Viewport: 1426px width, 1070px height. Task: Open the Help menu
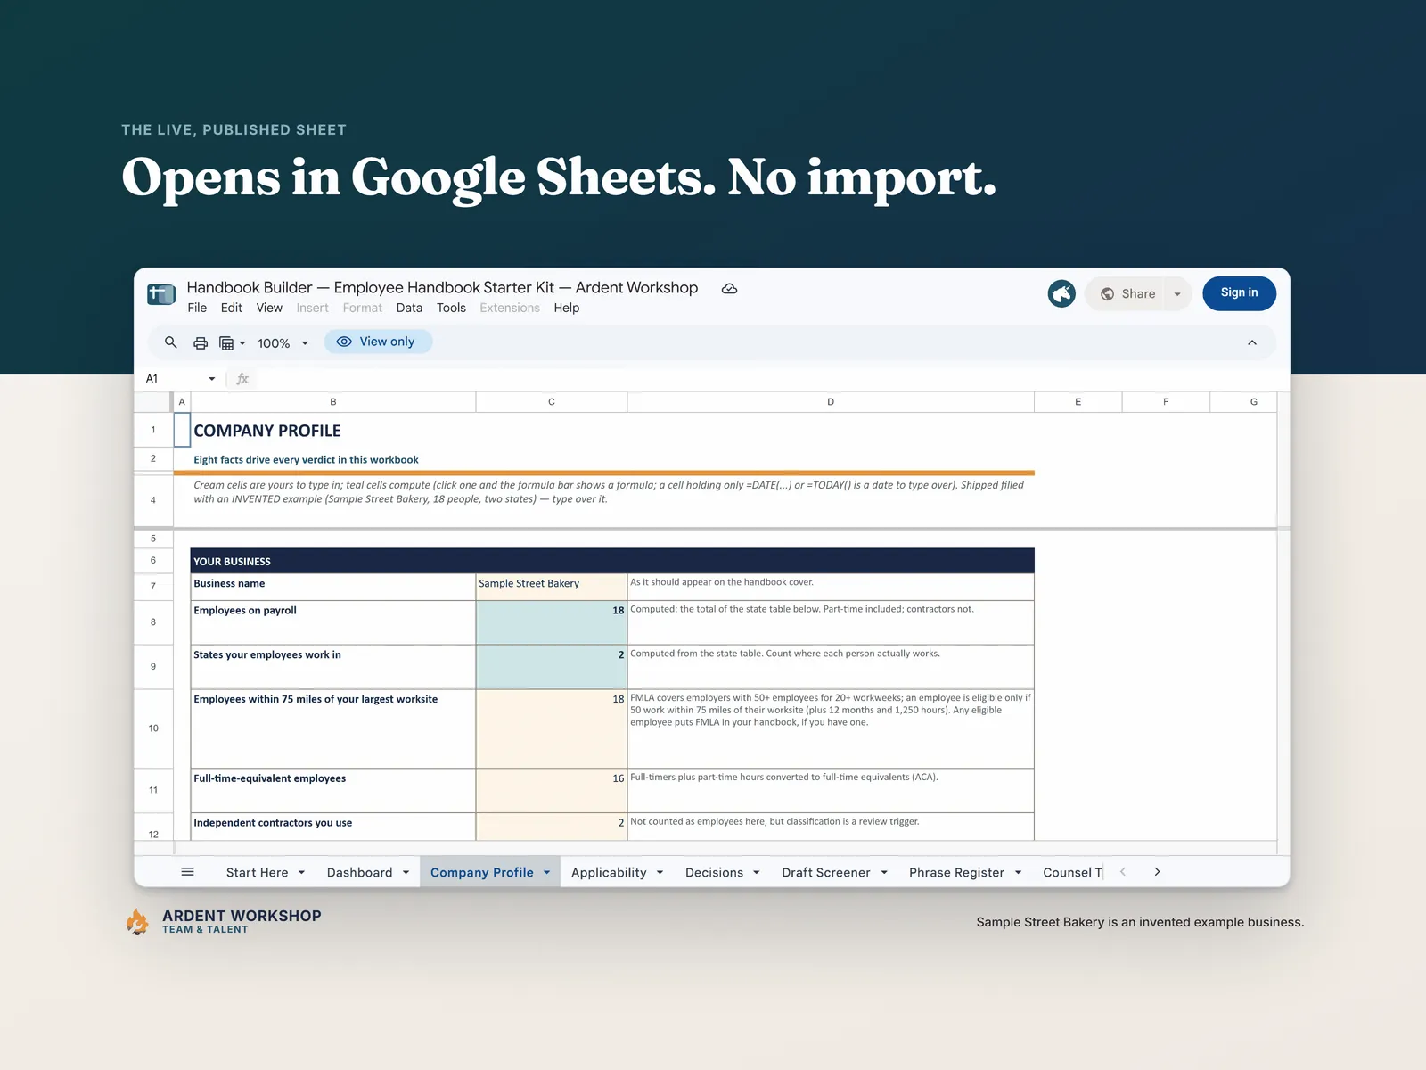coord(567,308)
